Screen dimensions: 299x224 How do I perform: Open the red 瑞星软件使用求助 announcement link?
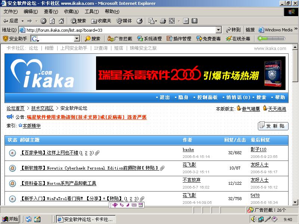(87, 117)
